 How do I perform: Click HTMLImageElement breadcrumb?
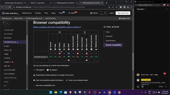(x=34, y=18)
